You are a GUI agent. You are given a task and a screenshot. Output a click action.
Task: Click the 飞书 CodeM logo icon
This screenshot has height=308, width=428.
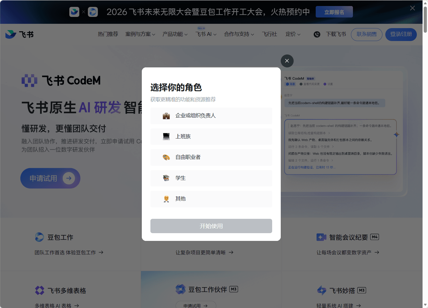click(x=30, y=81)
